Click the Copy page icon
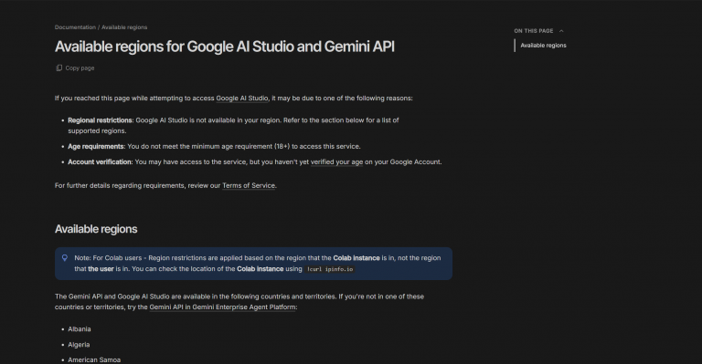Viewport: 702px width, 364px height. [58, 68]
